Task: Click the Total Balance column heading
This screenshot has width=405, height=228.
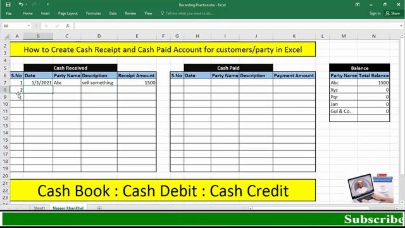Action: point(373,75)
